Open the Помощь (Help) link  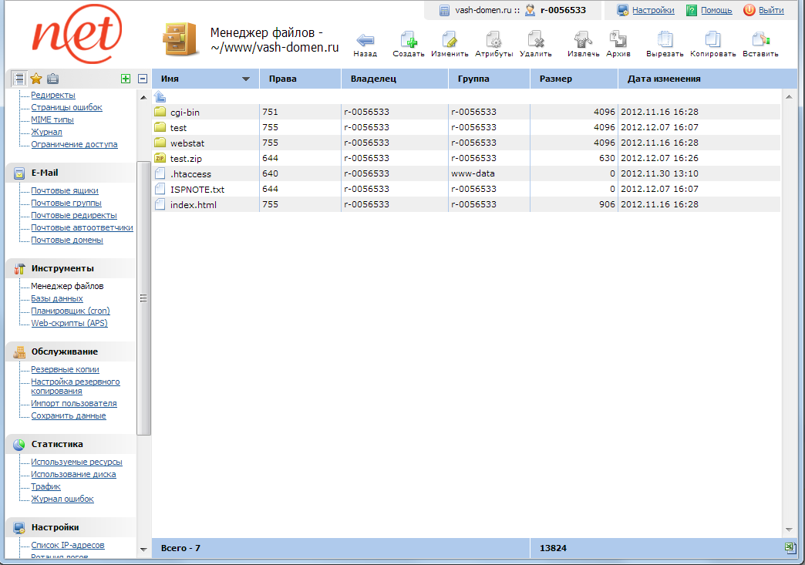click(716, 10)
